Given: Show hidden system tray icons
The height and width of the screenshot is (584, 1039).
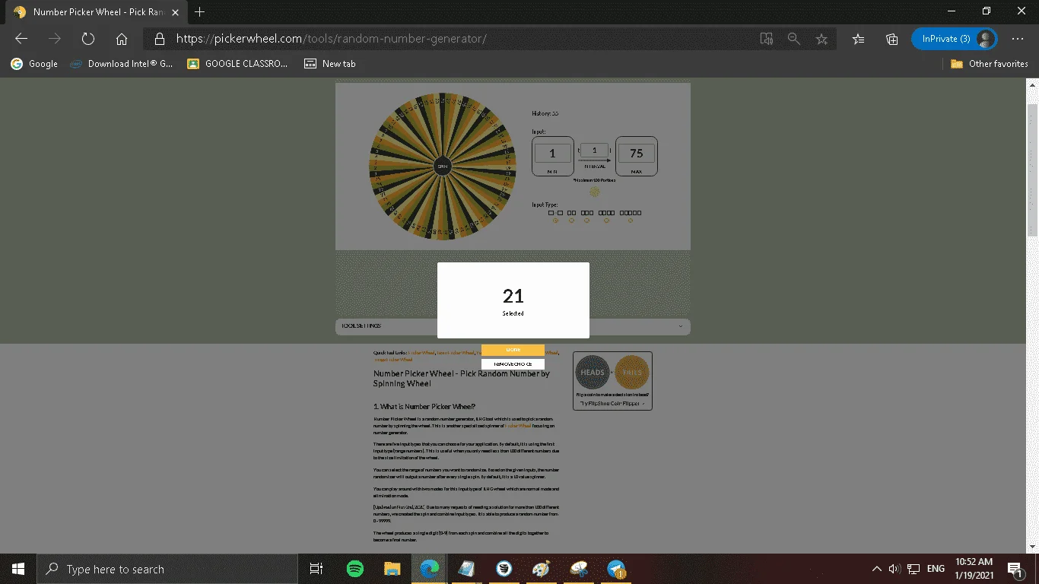Looking at the screenshot, I should click(877, 569).
